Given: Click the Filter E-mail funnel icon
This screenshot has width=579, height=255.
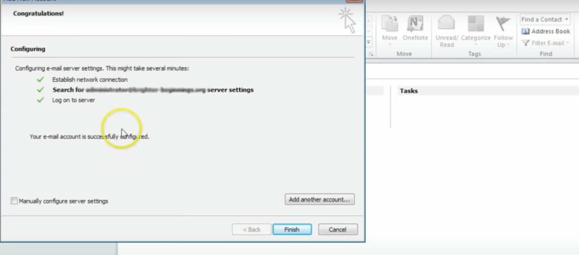Looking at the screenshot, I should click(x=526, y=43).
